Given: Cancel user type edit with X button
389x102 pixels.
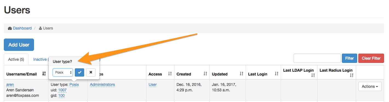Looking at the screenshot, I should pyautogui.click(x=91, y=72).
